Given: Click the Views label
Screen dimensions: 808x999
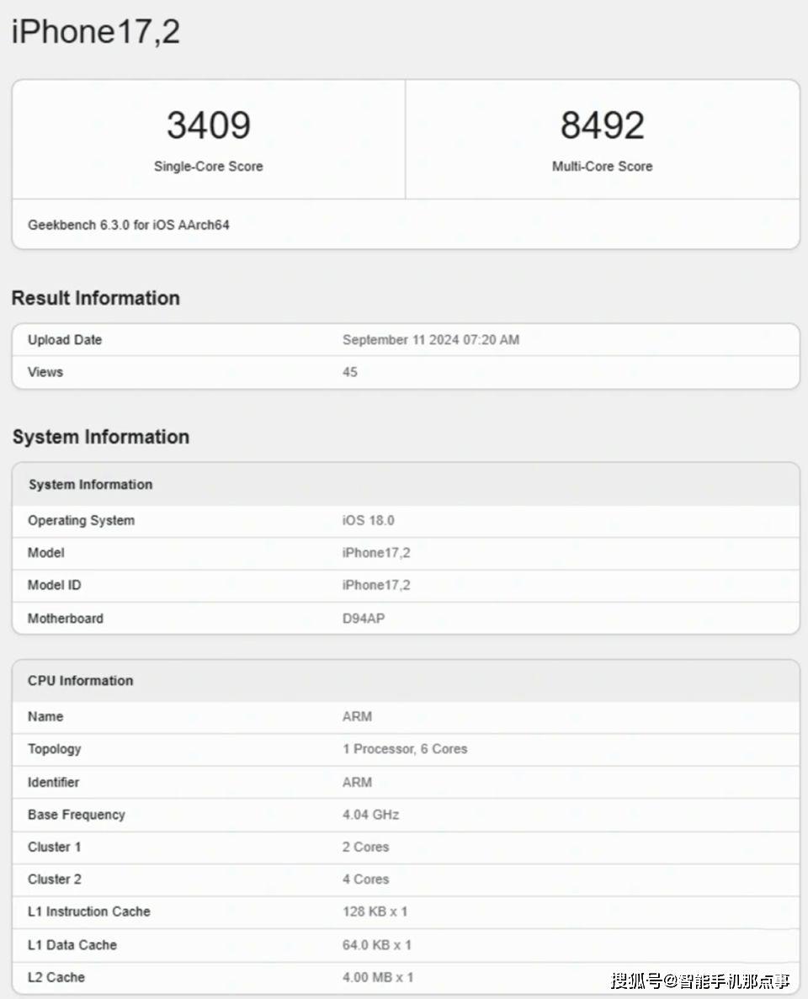Looking at the screenshot, I should coord(45,372).
